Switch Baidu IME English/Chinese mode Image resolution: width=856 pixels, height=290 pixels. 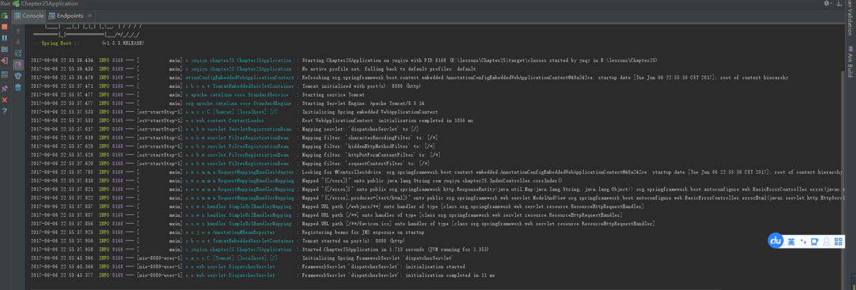[791, 242]
